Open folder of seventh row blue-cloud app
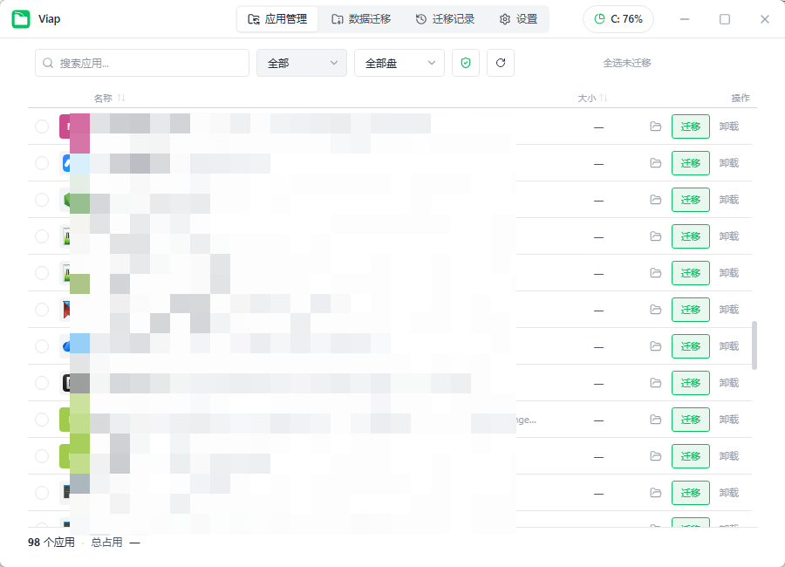The image size is (785, 567). (x=655, y=346)
